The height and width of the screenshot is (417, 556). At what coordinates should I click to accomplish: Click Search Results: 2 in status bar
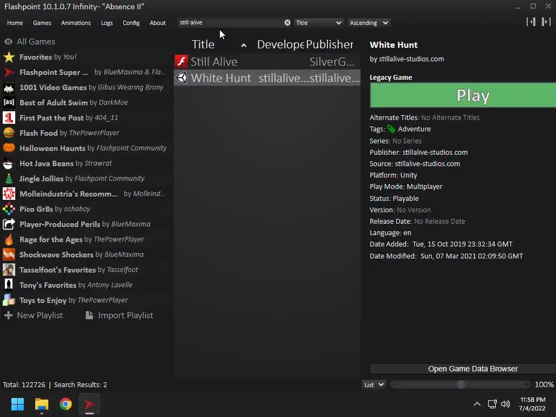click(80, 385)
